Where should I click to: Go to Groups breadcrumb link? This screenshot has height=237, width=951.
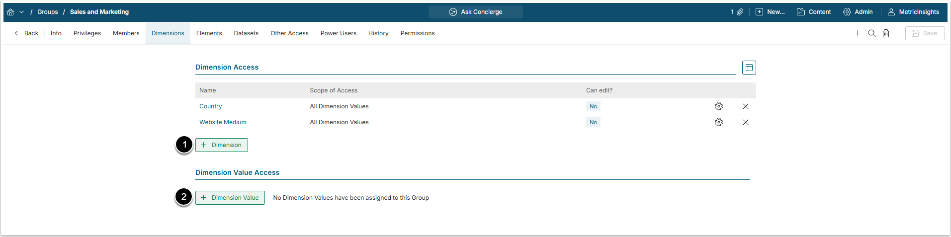click(48, 12)
